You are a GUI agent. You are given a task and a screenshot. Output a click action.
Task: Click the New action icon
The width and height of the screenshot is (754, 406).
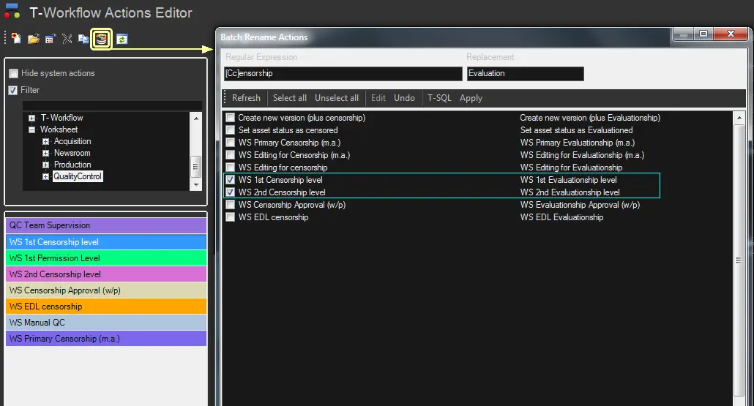pos(16,39)
